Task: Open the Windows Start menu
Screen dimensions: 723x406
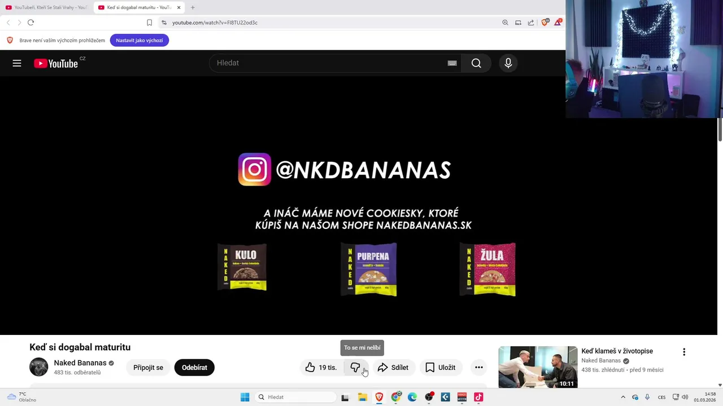Action: (x=245, y=397)
